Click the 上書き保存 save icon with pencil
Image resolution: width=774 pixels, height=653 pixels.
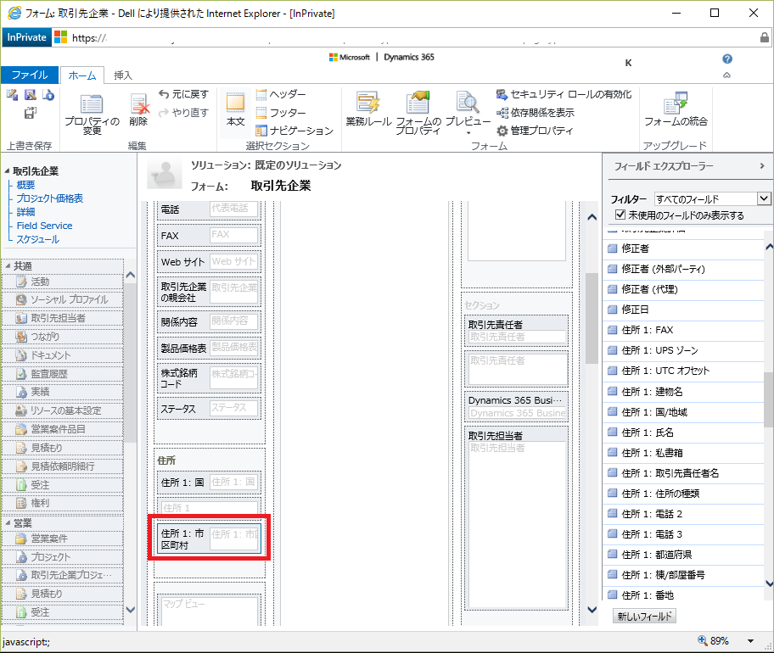click(x=13, y=95)
